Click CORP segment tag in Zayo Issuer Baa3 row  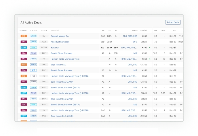click(x=24, y=116)
